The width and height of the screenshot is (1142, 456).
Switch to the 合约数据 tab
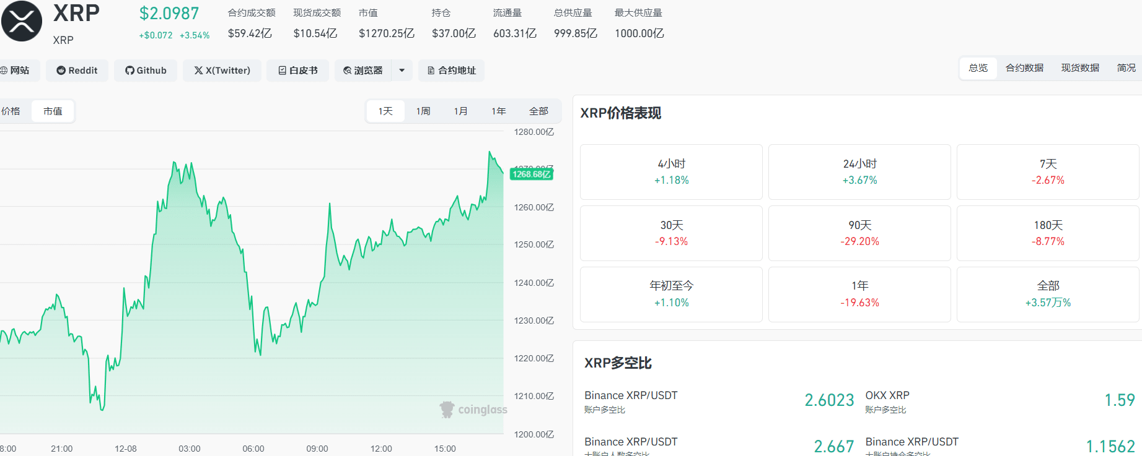pyautogui.click(x=1024, y=68)
